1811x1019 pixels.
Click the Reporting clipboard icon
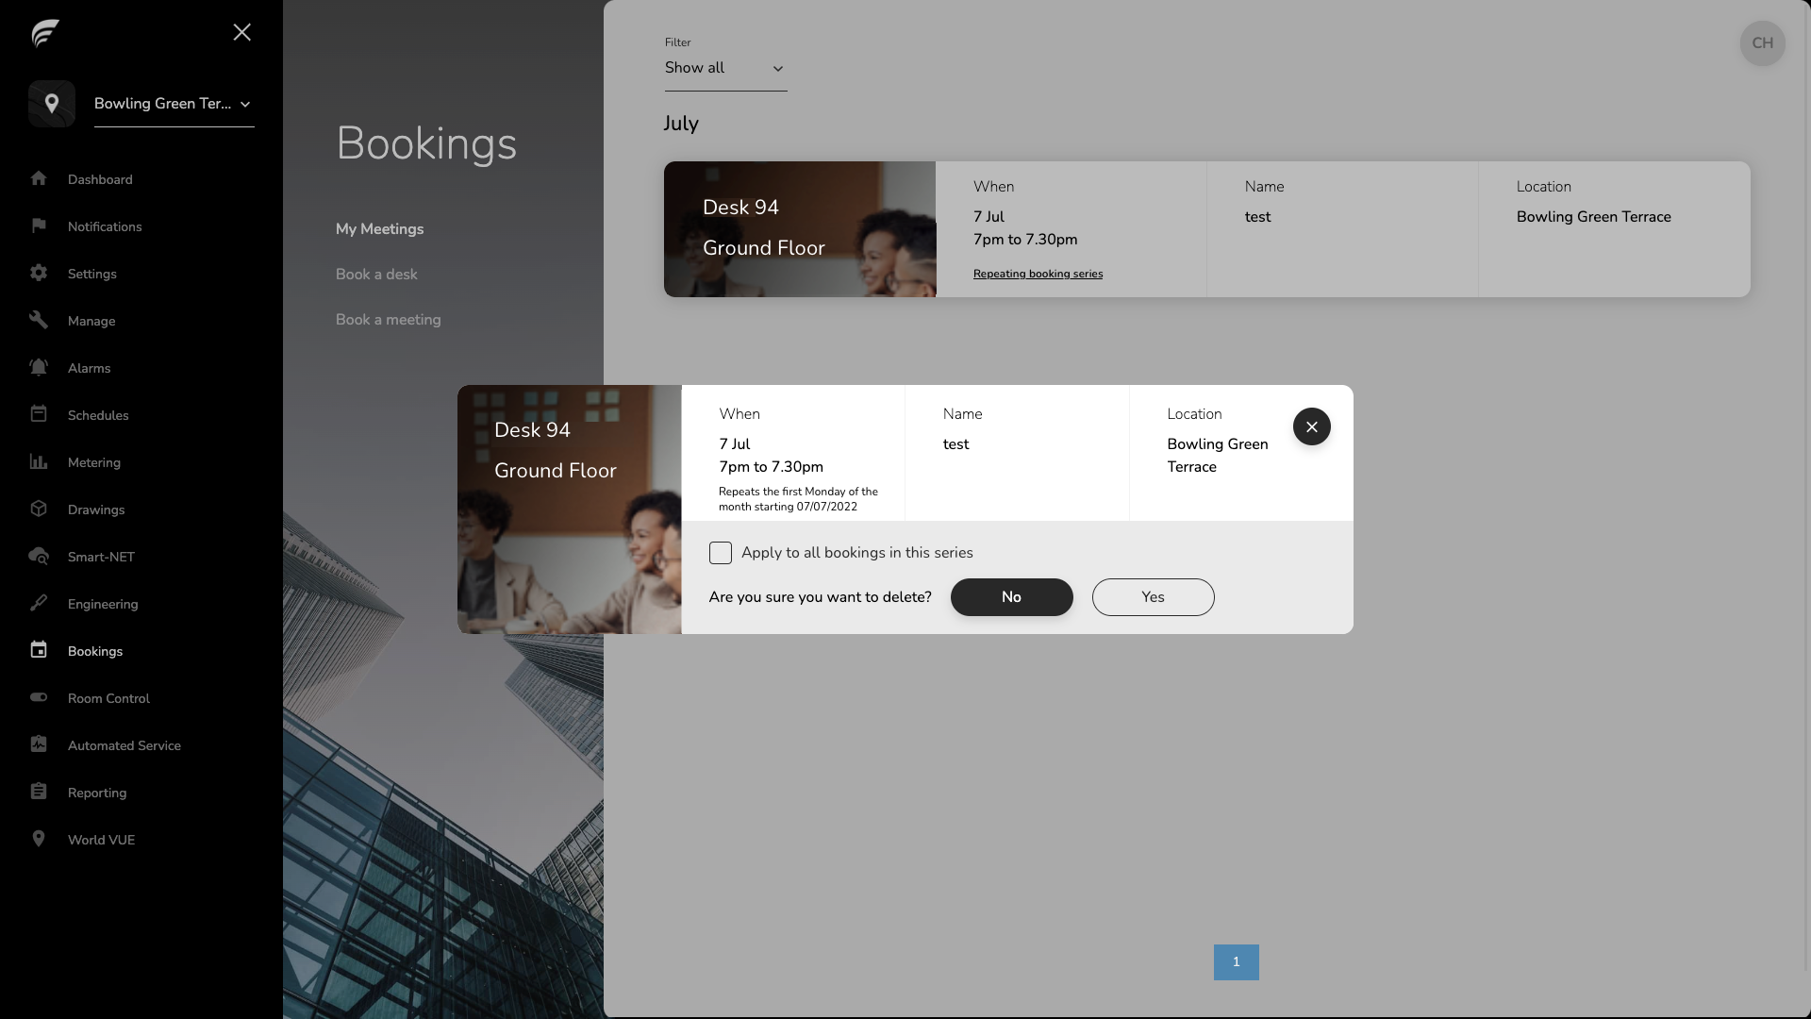pyautogui.click(x=39, y=792)
